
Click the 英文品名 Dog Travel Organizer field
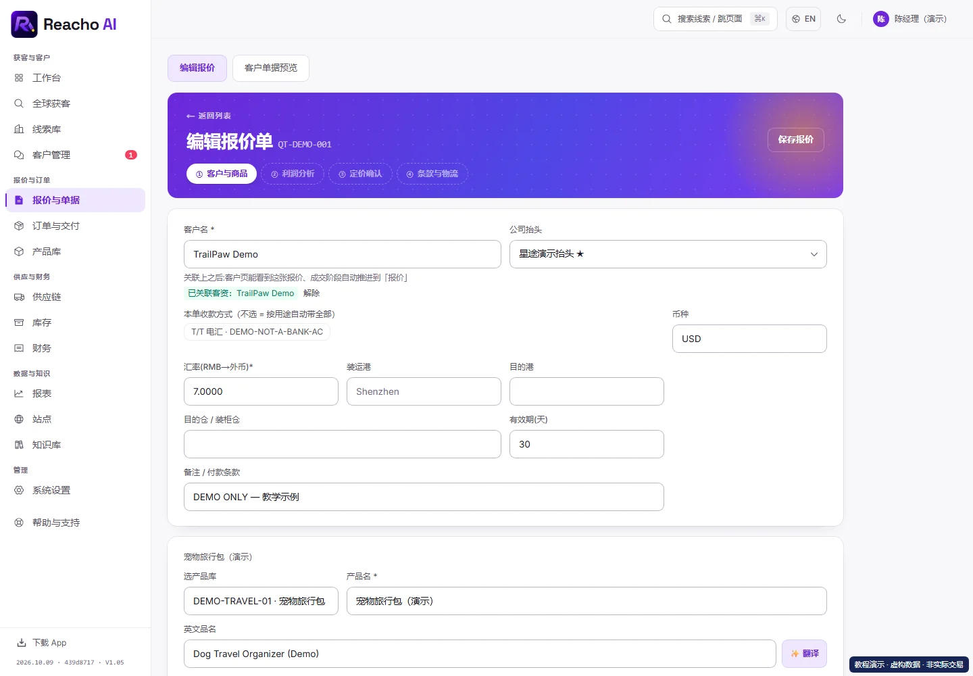pos(480,654)
